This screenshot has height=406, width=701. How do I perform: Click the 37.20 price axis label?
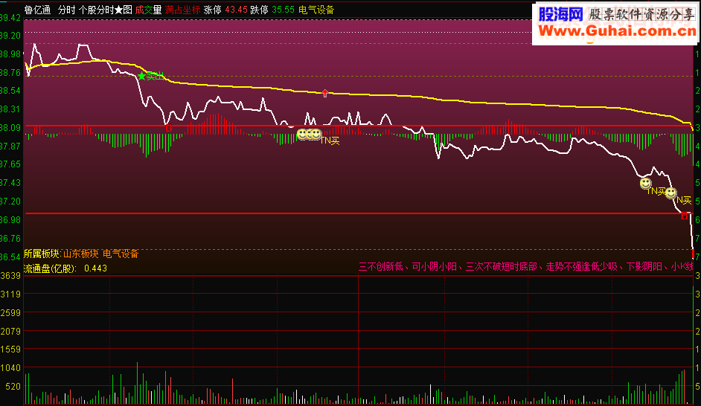(10, 202)
